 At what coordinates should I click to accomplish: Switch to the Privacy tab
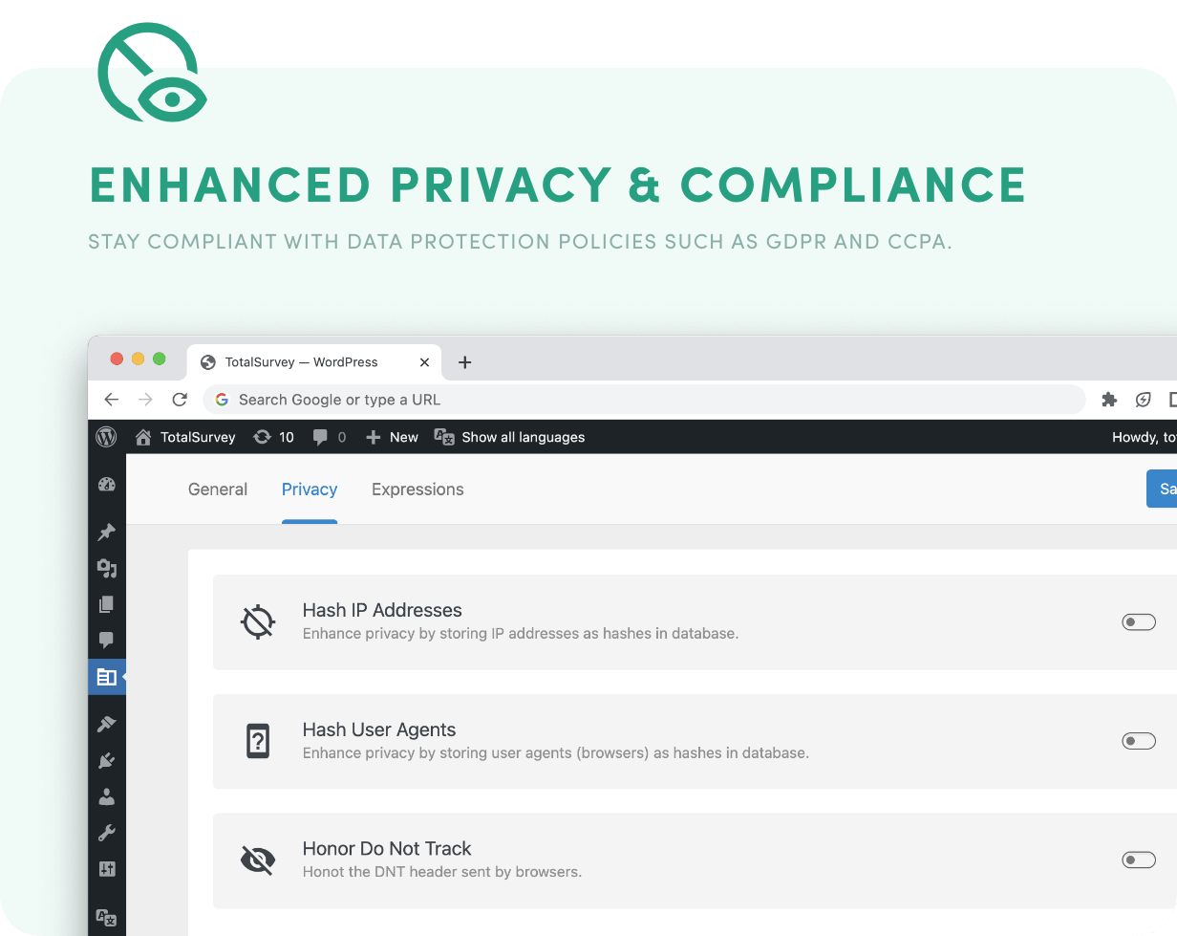click(x=310, y=490)
